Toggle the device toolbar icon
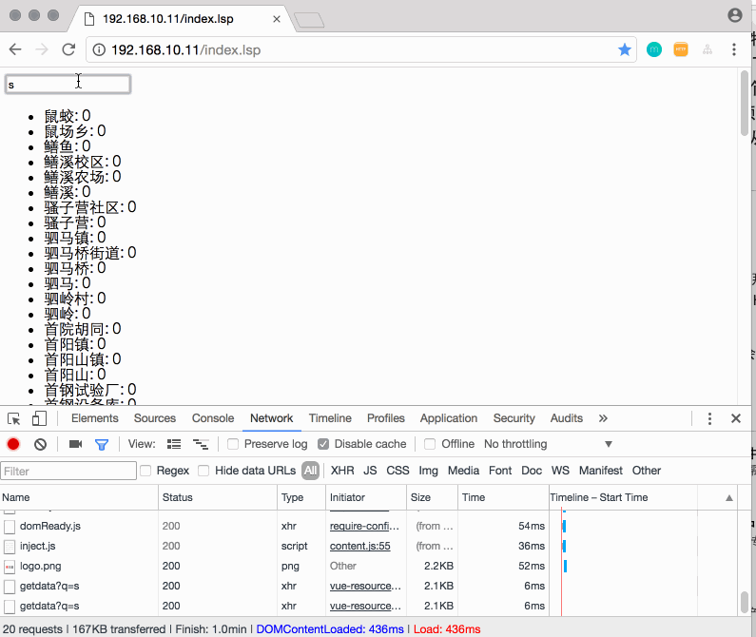Screen dimensions: 756x637 coord(39,418)
